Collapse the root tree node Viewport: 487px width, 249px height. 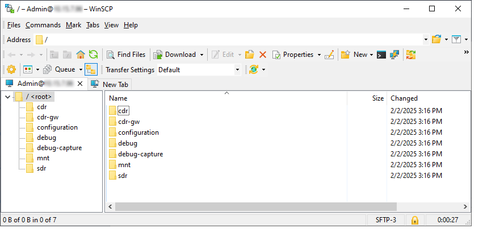point(8,97)
